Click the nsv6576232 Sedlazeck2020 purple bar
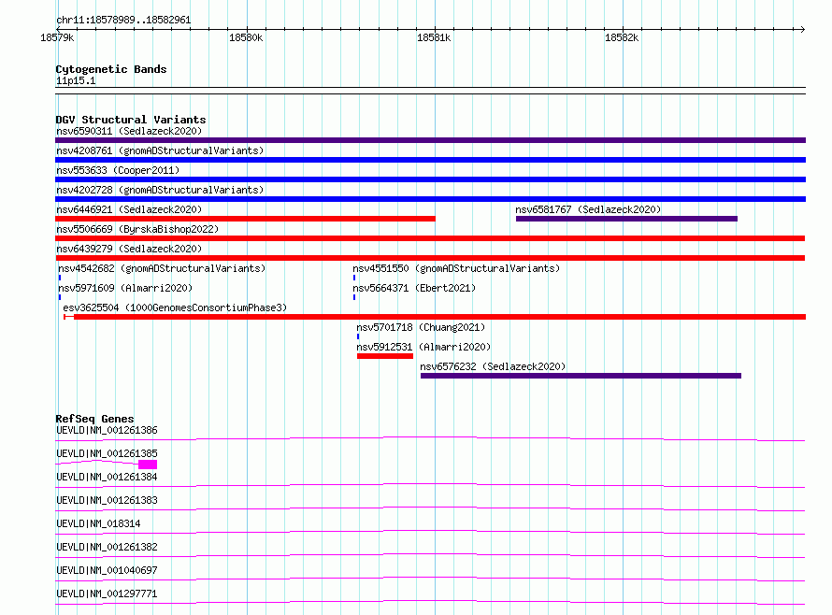The width and height of the screenshot is (832, 615). [x=581, y=376]
